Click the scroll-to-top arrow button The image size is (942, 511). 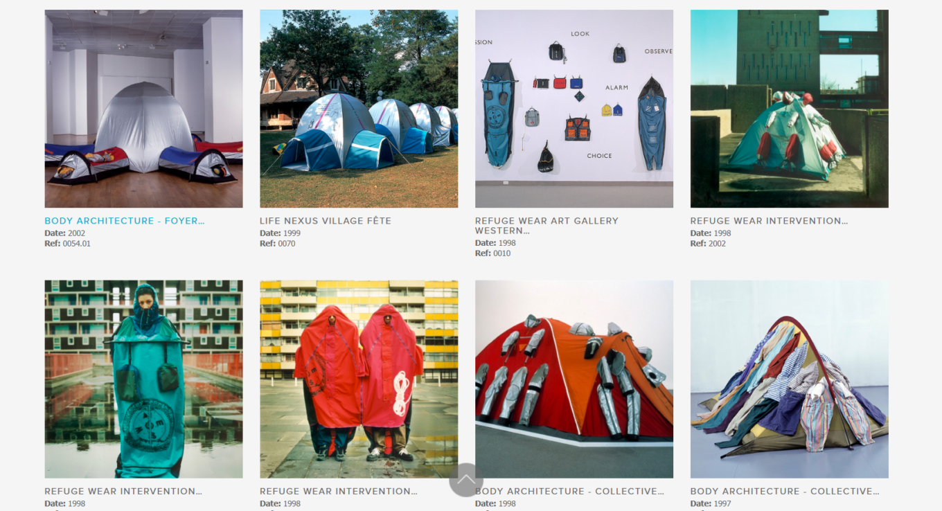click(466, 480)
